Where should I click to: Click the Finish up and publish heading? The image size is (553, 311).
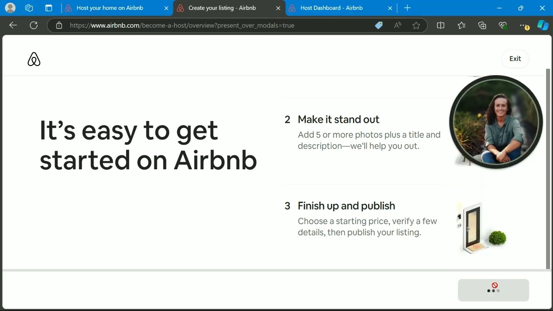coord(346,206)
